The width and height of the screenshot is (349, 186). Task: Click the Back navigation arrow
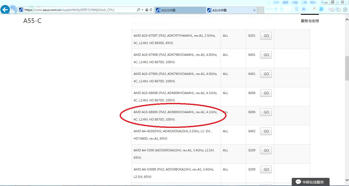point(5,9)
